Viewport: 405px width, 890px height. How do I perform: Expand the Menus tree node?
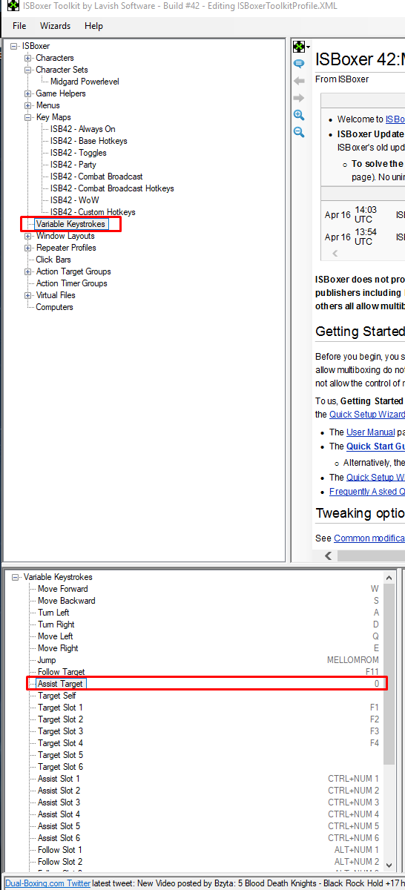(x=28, y=105)
